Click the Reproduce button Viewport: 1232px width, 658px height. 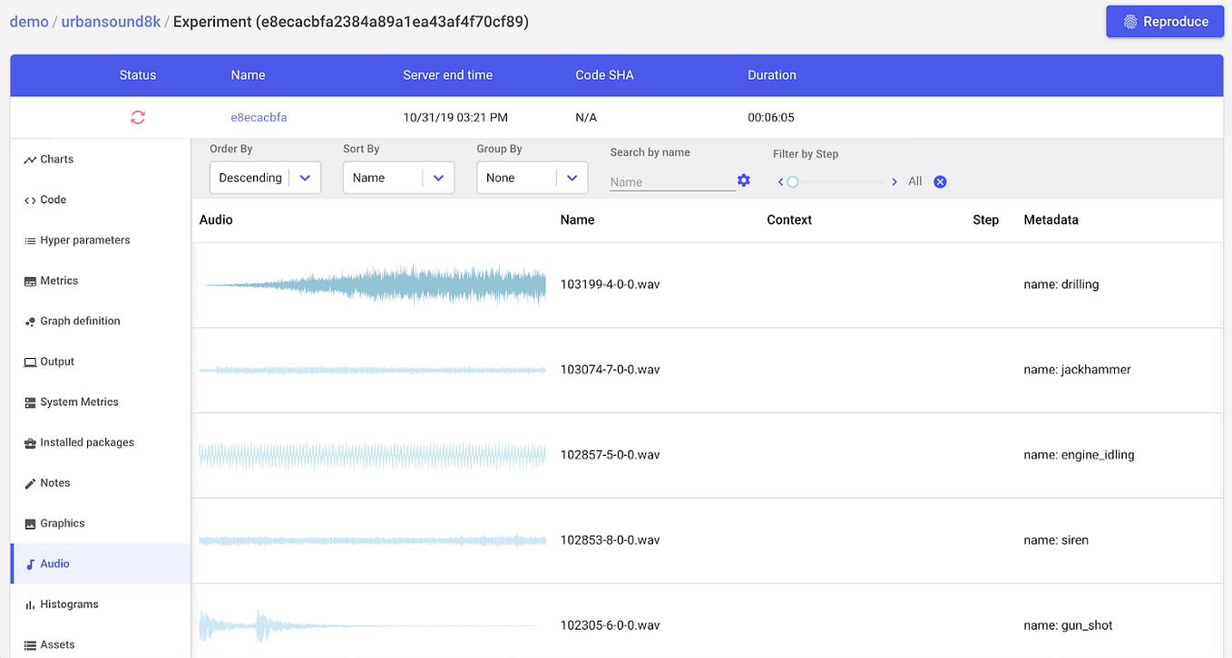coord(1164,21)
